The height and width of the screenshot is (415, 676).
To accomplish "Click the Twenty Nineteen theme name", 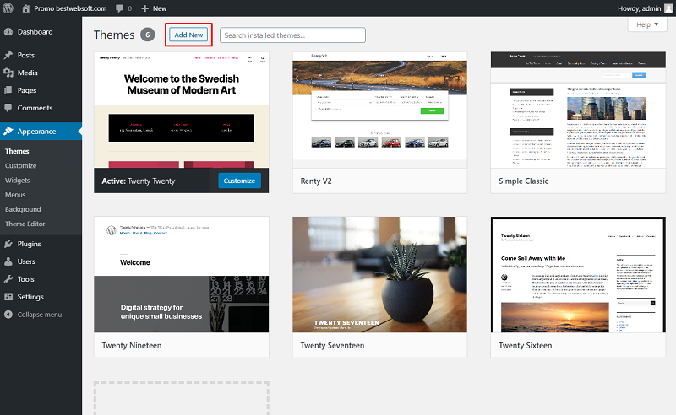I will [x=132, y=345].
